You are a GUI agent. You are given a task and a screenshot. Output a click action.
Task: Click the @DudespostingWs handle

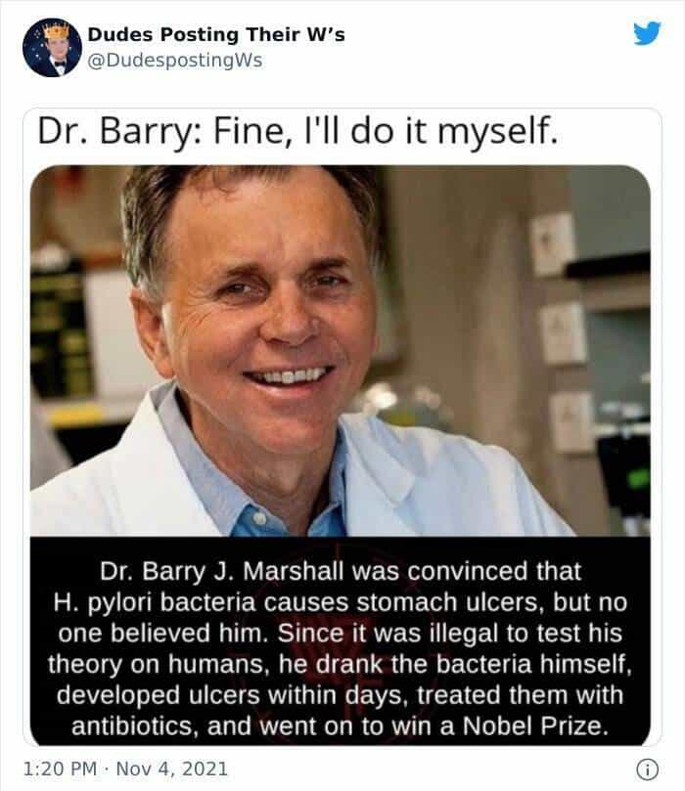point(175,61)
